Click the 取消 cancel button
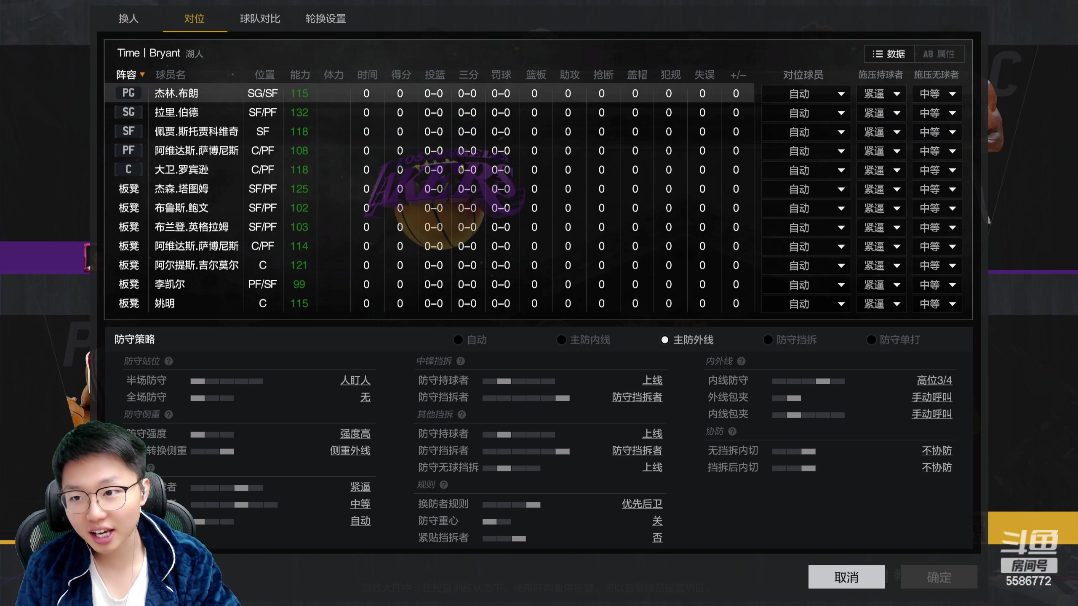Image resolution: width=1078 pixels, height=606 pixels. (847, 577)
